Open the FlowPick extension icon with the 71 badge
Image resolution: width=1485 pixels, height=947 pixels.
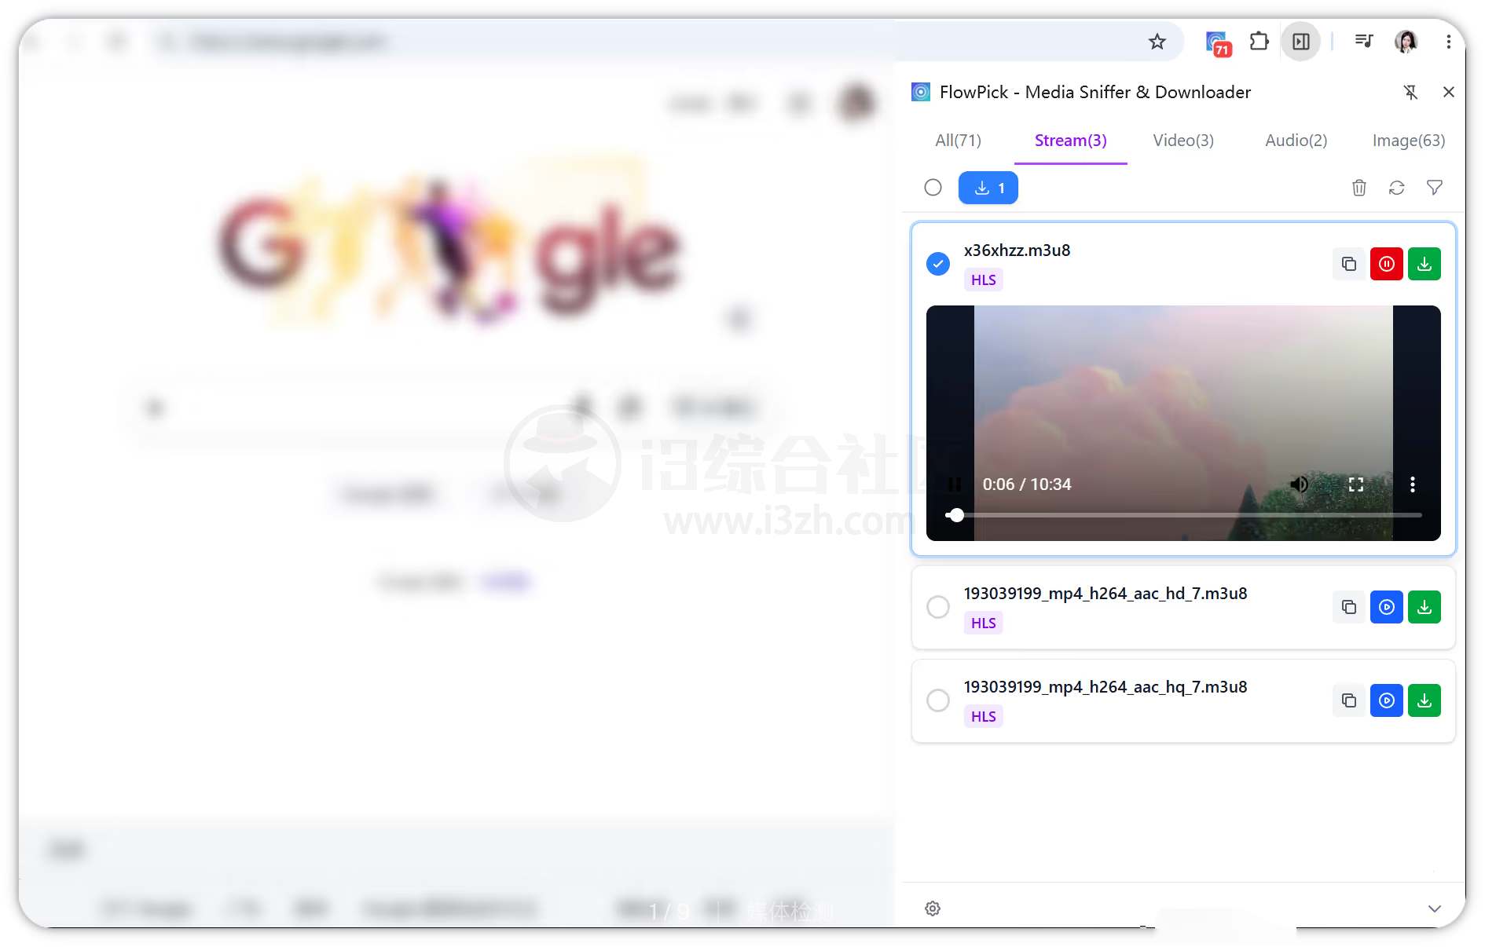[1217, 42]
